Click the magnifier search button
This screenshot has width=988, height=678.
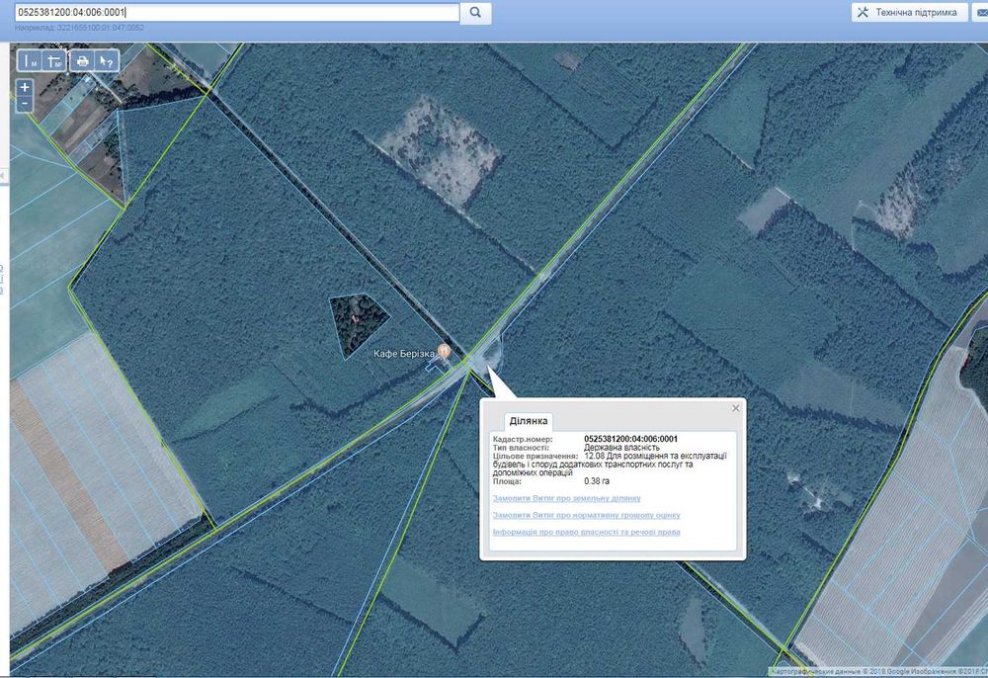(476, 12)
